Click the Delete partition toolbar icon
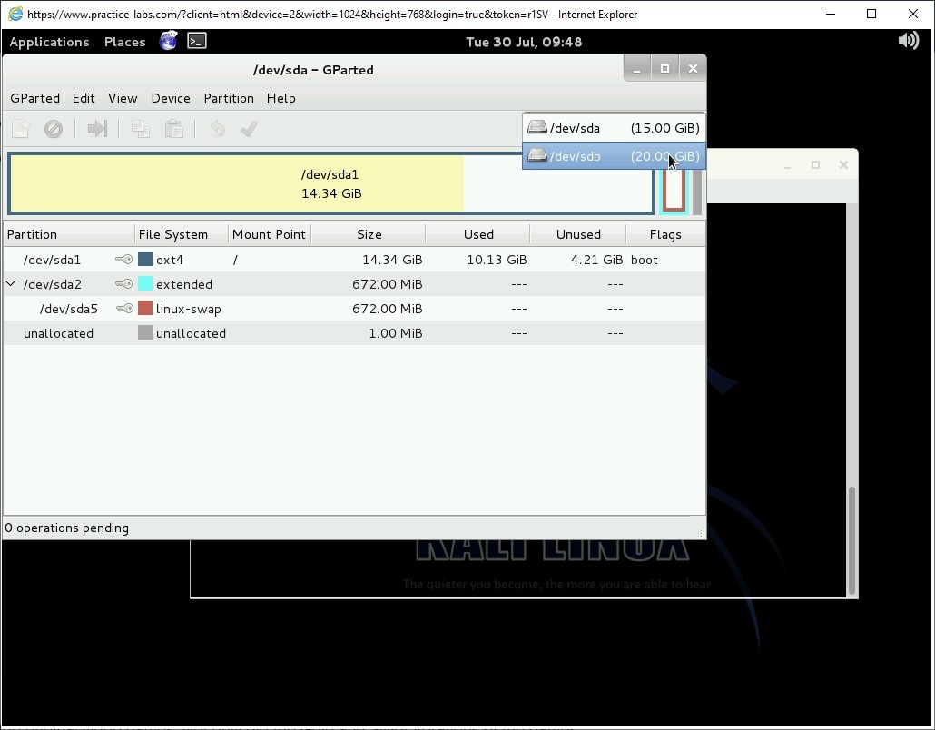The width and height of the screenshot is (935, 730). 54,129
